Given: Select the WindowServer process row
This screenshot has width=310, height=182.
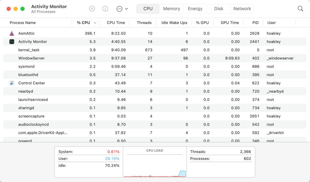Looking at the screenshot, I should [x=155, y=58].
